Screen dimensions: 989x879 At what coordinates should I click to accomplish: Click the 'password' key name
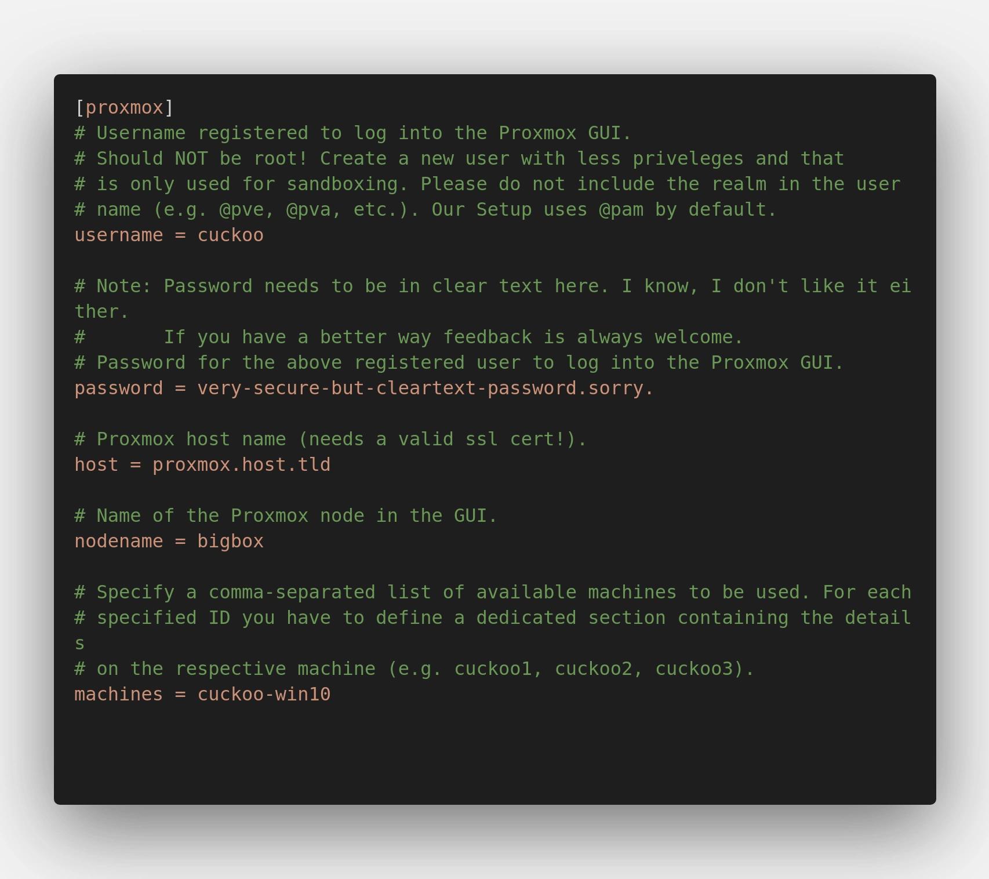tap(118, 388)
